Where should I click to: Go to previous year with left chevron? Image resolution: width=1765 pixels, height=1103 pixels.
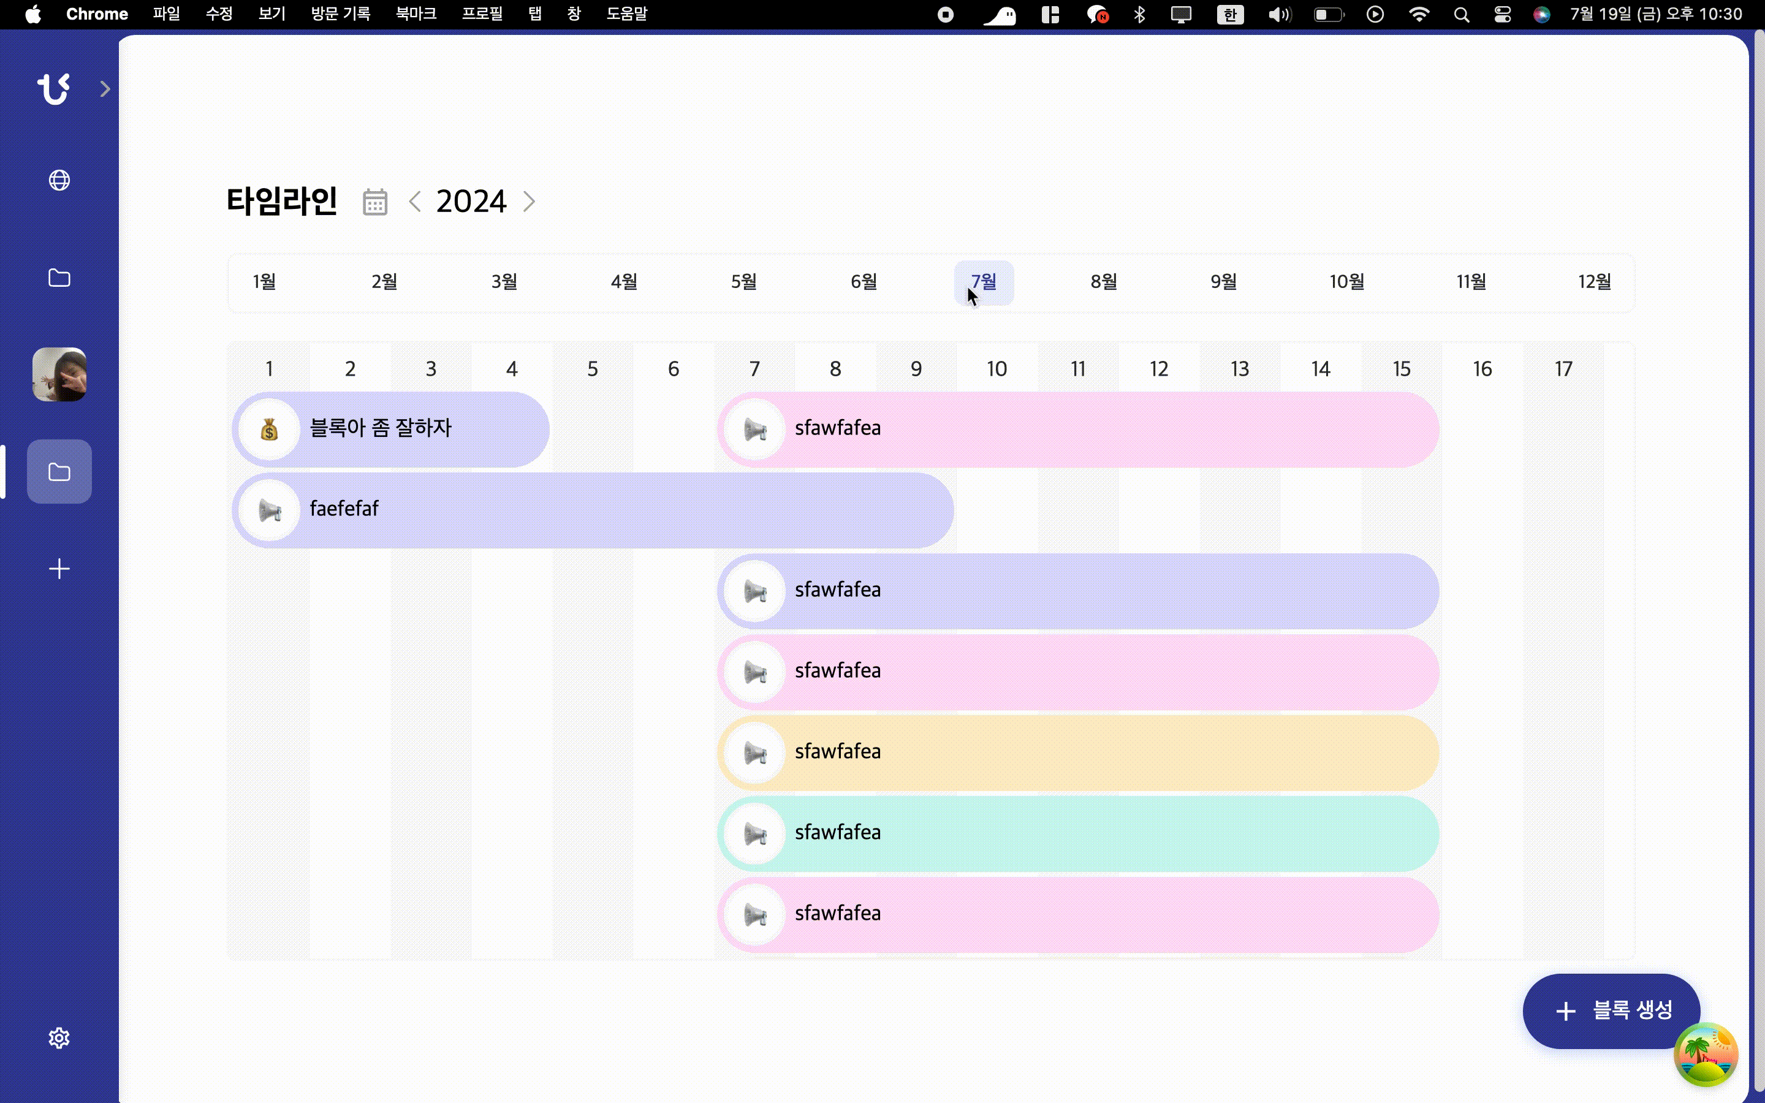coord(415,202)
